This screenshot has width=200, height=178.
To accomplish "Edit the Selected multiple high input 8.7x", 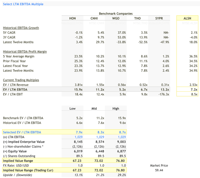I will pos(122,132).
